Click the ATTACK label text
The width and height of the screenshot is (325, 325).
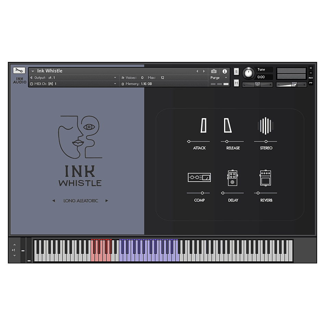coord(199,148)
